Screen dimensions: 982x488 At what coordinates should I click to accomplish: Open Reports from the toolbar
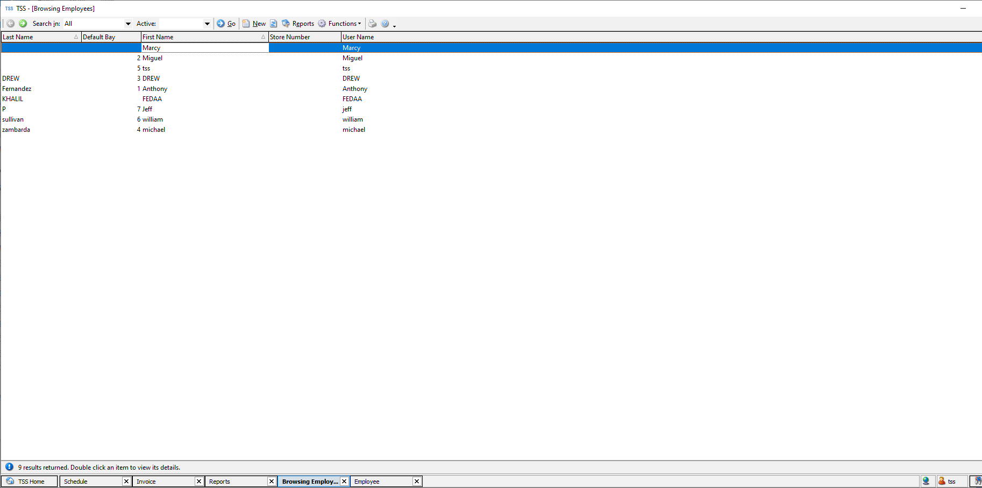pyautogui.click(x=298, y=24)
